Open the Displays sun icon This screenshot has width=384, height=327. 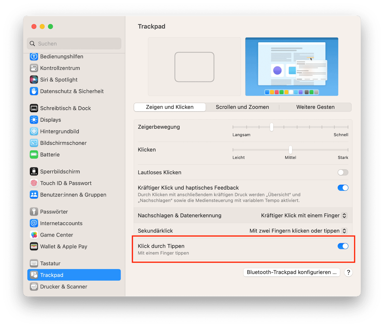[34, 120]
